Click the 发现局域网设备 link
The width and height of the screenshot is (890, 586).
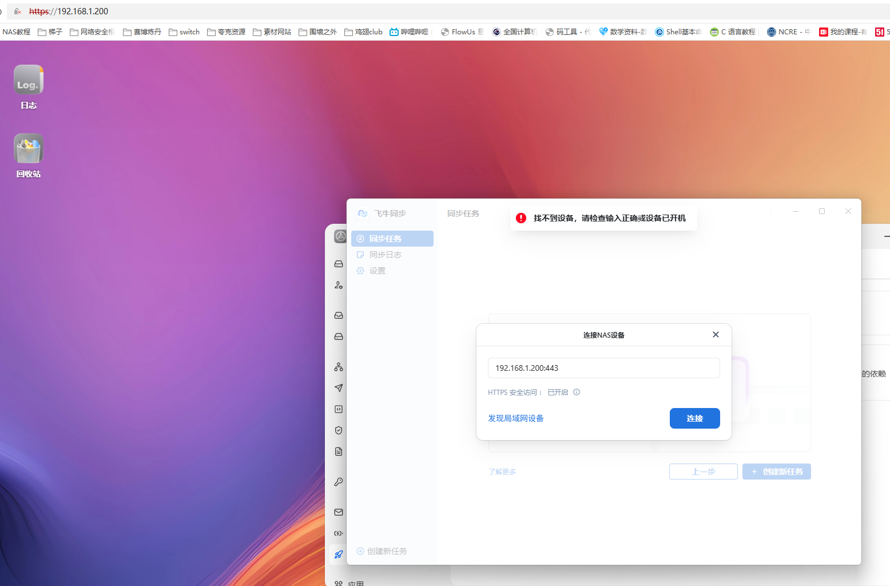coord(516,418)
